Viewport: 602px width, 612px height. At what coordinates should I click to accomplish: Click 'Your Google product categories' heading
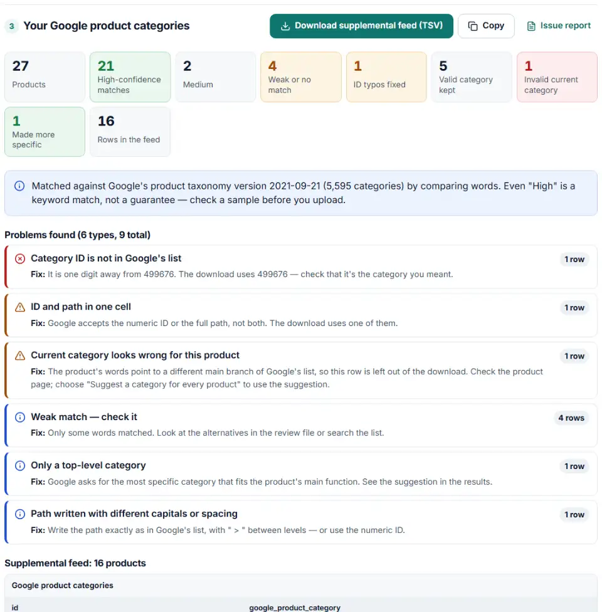click(106, 26)
